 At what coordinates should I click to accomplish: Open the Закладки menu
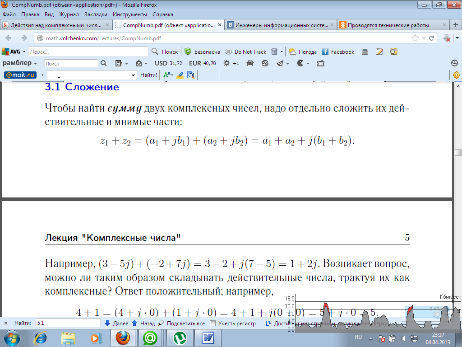(x=96, y=14)
